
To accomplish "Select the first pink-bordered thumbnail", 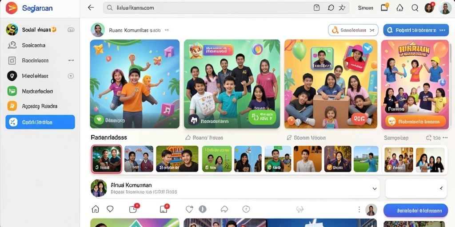I will coord(107,159).
